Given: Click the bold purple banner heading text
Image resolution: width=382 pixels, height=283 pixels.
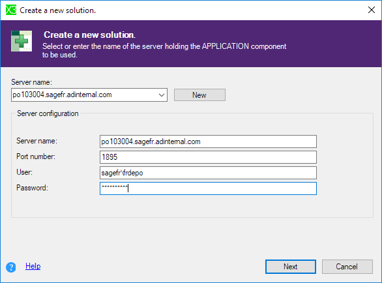Looking at the screenshot, I should pos(89,35).
